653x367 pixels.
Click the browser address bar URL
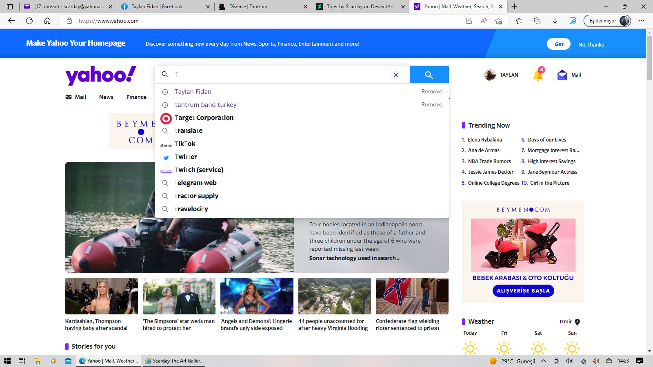click(x=109, y=21)
